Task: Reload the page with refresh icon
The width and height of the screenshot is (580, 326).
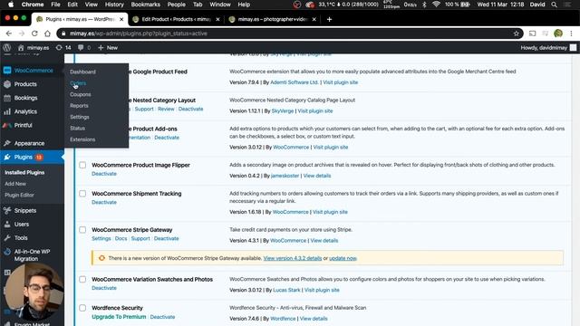Action: tap(34, 34)
